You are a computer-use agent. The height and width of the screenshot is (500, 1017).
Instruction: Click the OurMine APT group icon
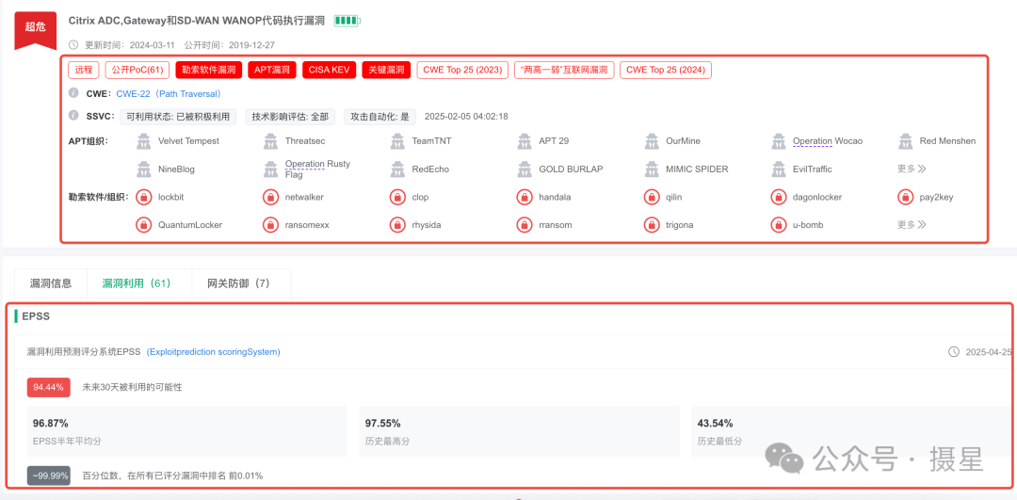[653, 140]
